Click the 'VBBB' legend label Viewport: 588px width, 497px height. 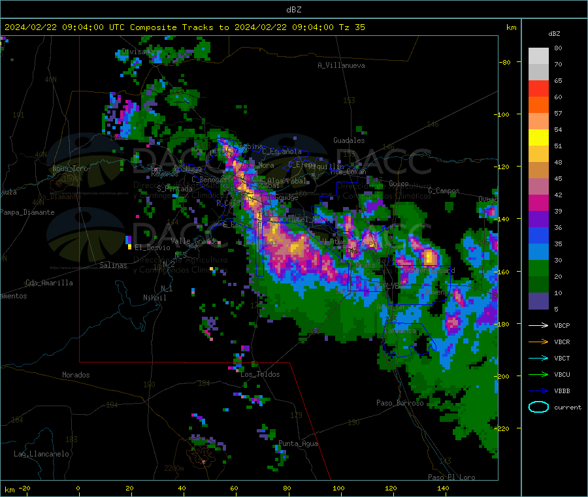coord(562,391)
